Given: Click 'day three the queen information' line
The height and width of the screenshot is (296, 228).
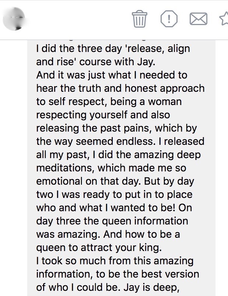Looking at the screenshot, I should [x=112, y=221].
